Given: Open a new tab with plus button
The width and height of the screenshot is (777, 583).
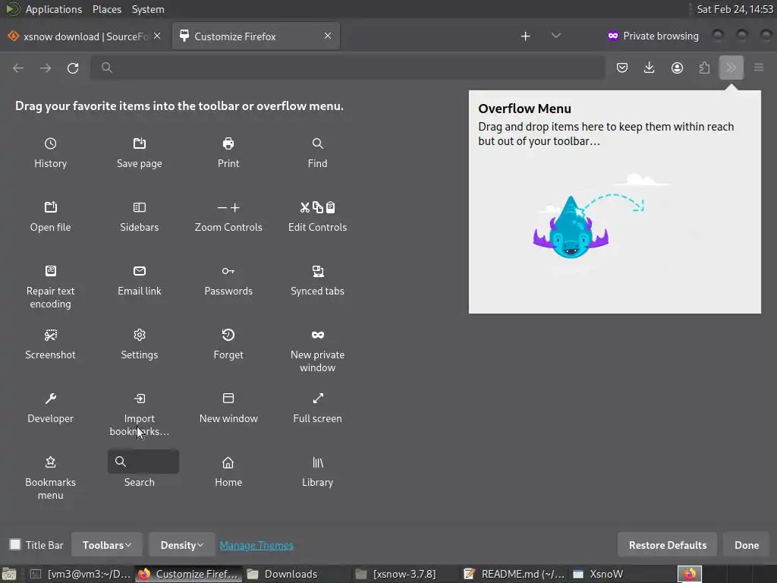Looking at the screenshot, I should 526,36.
